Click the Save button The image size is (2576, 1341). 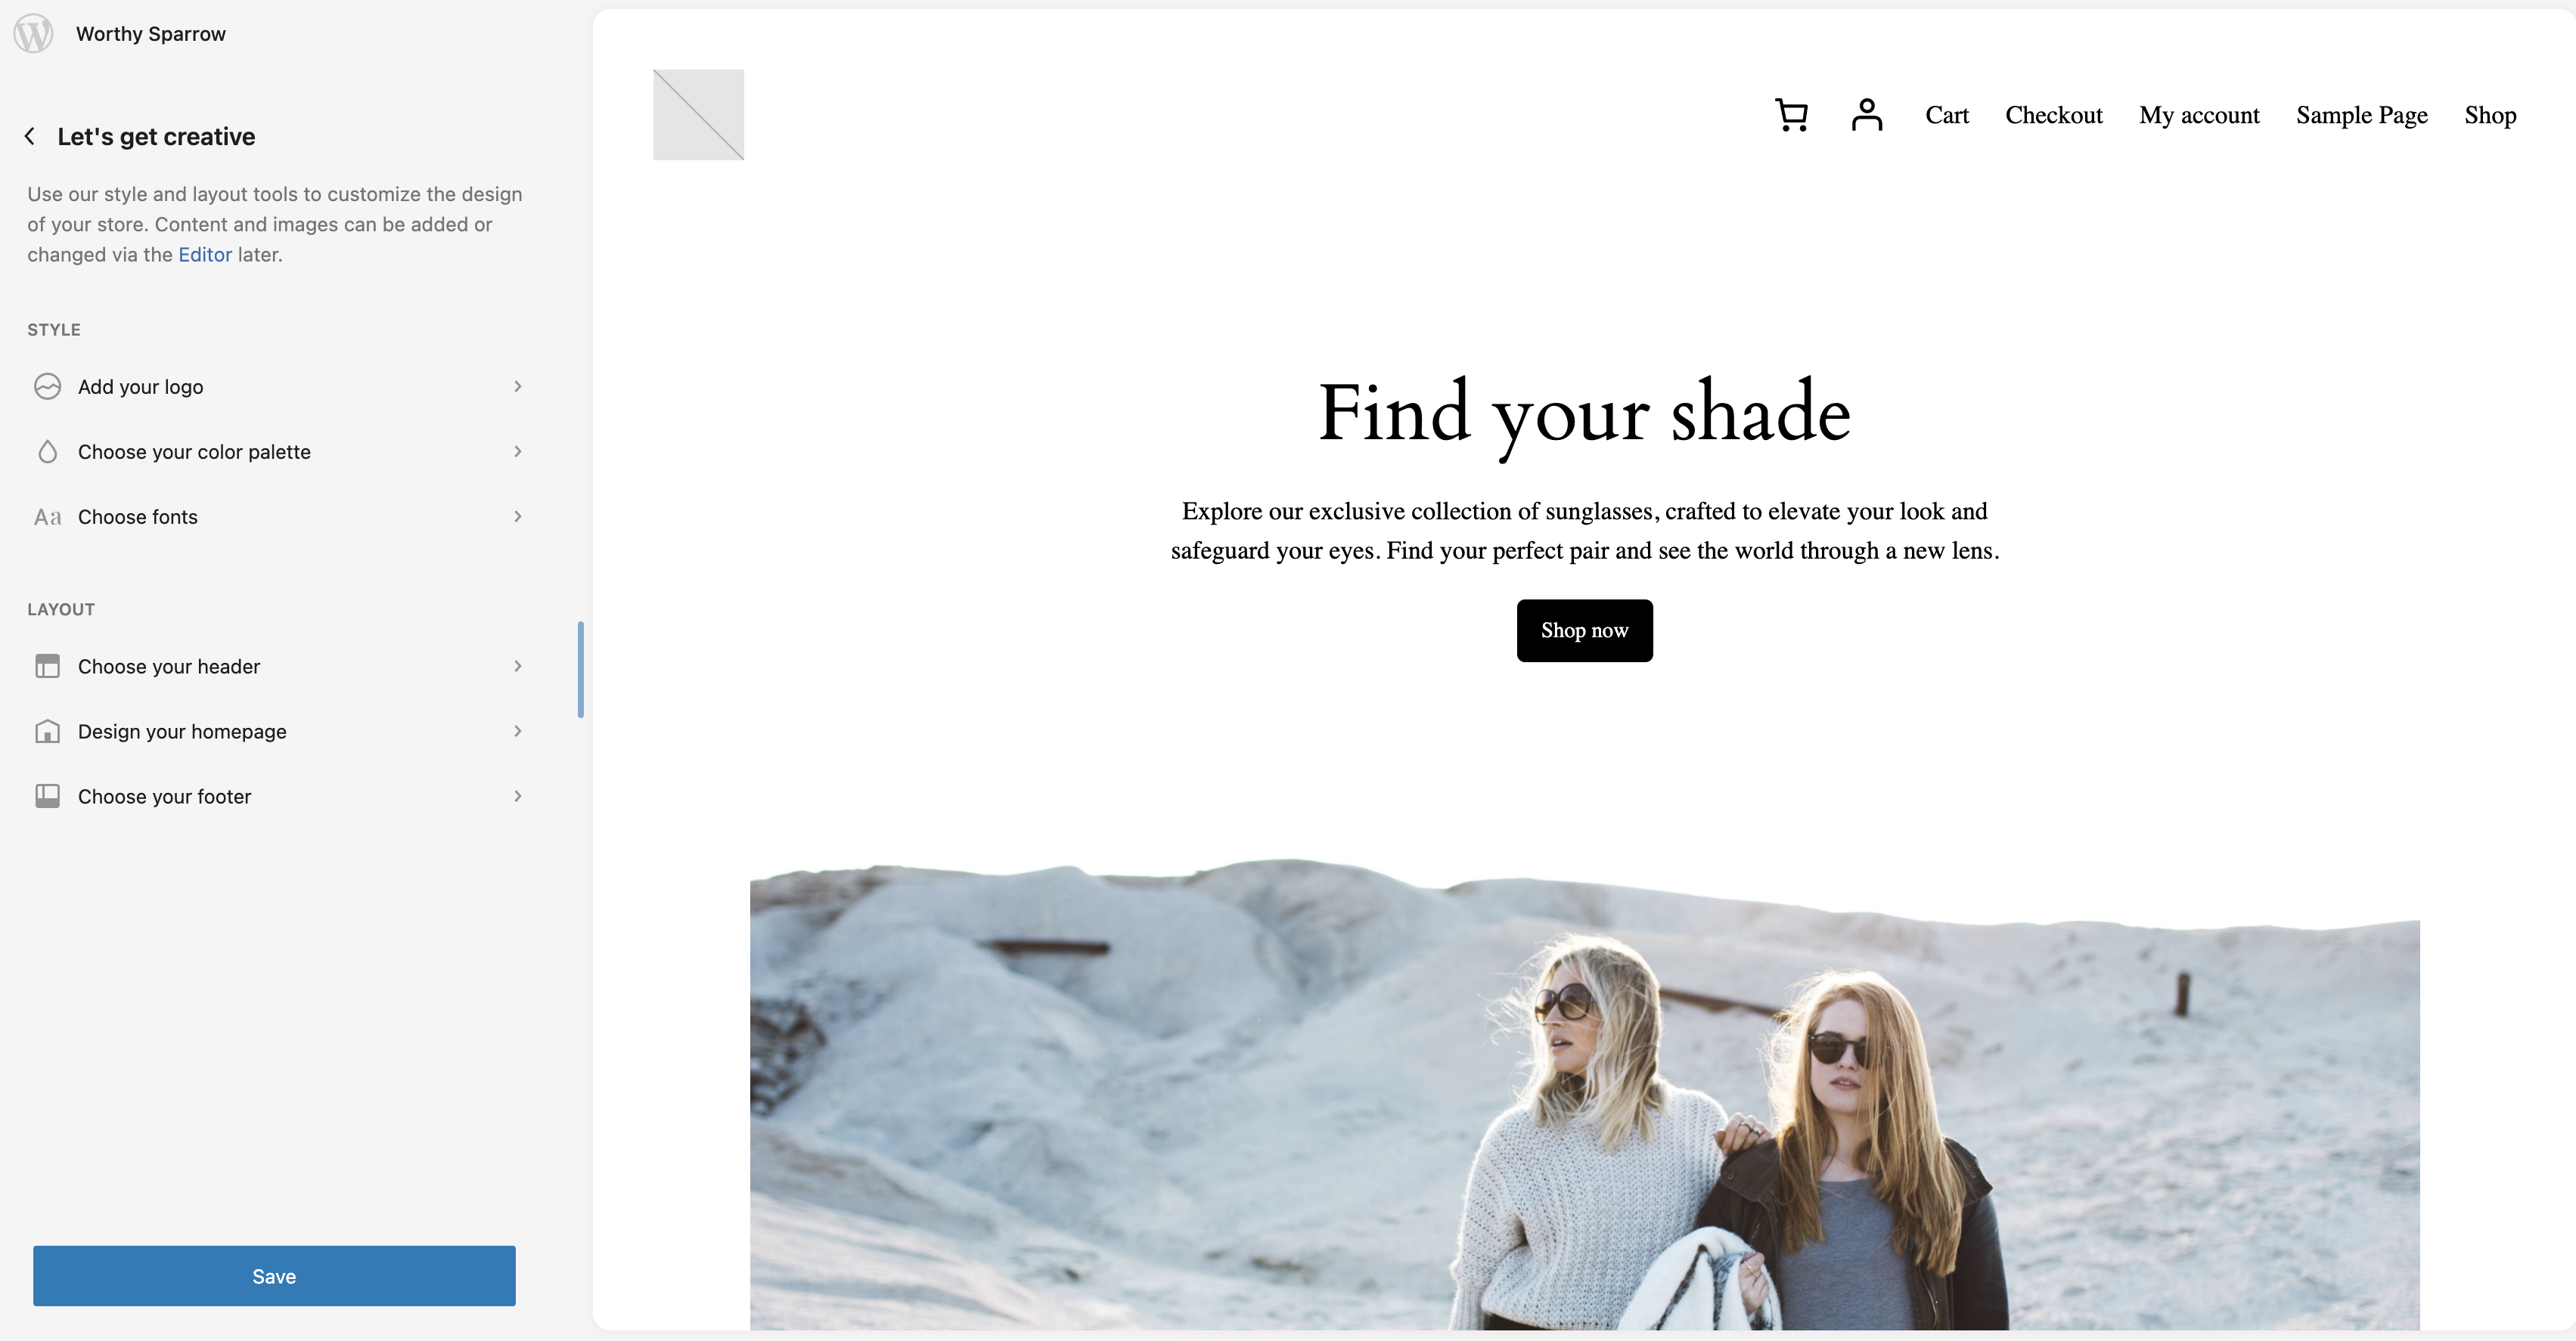point(274,1276)
